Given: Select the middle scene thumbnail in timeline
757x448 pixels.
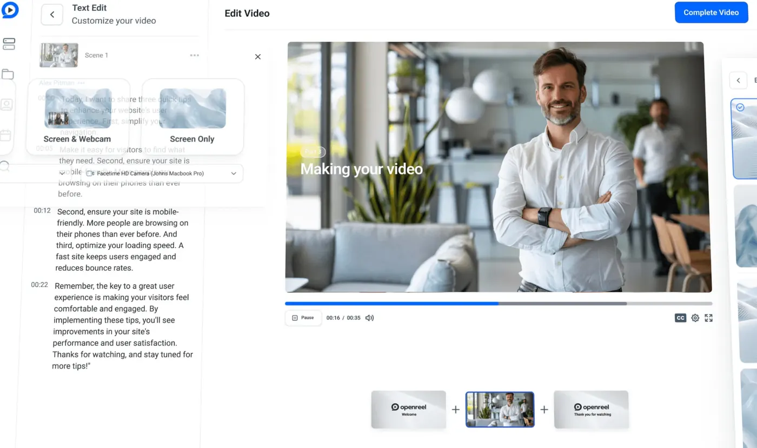Looking at the screenshot, I should tap(500, 410).
